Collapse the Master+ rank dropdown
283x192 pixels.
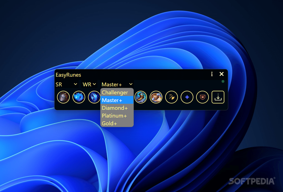(117, 84)
